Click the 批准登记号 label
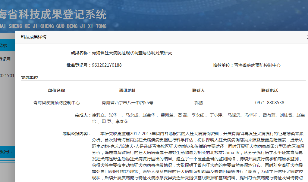The width and height of the screenshot is (308, 182). (x=78, y=65)
